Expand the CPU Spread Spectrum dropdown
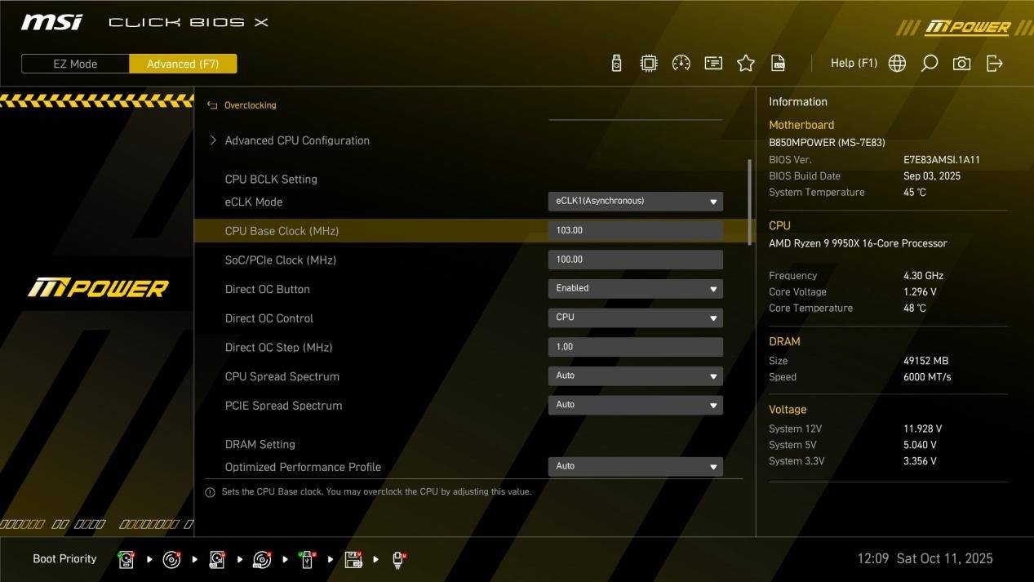This screenshot has height=582, width=1034. [x=635, y=375]
